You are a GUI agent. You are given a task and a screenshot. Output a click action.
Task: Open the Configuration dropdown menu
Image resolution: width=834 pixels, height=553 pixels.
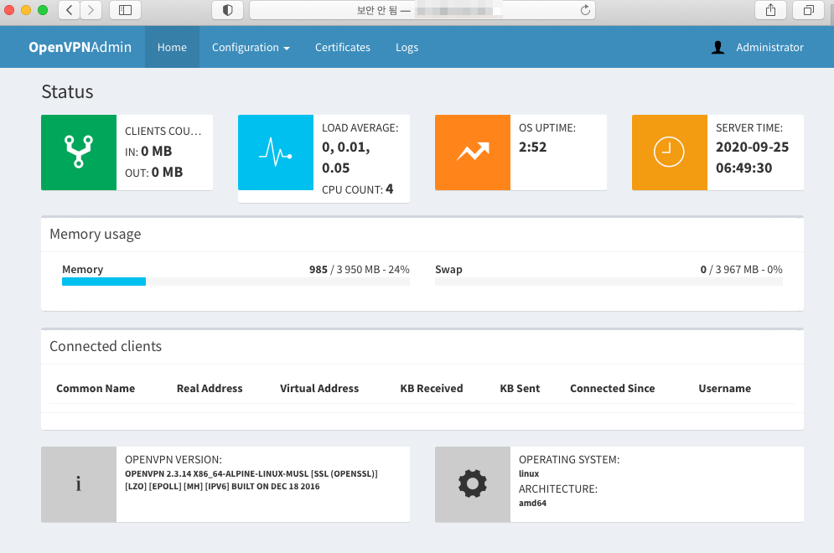(x=251, y=47)
